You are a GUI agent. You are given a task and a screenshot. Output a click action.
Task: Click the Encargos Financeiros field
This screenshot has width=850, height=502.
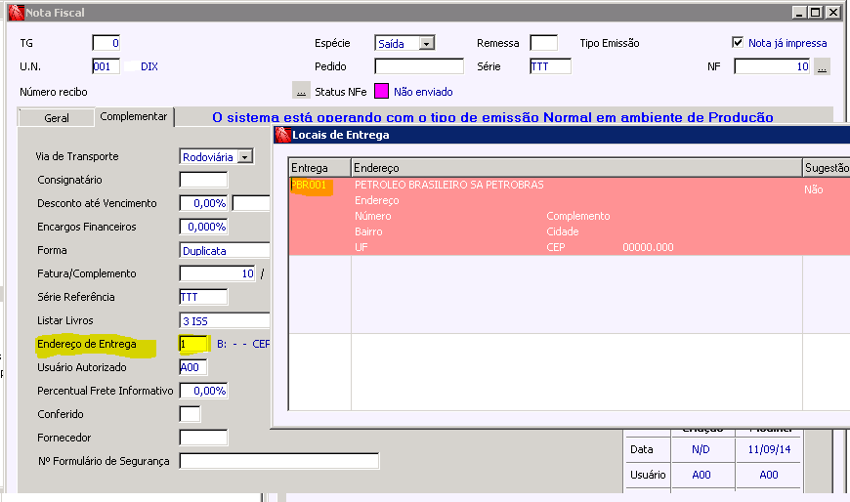pyautogui.click(x=204, y=227)
